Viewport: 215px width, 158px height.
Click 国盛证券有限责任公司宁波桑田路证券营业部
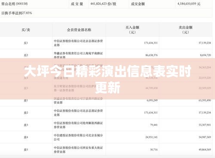78,100
